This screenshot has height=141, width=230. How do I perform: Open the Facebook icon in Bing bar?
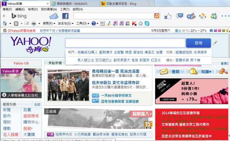click(65, 16)
